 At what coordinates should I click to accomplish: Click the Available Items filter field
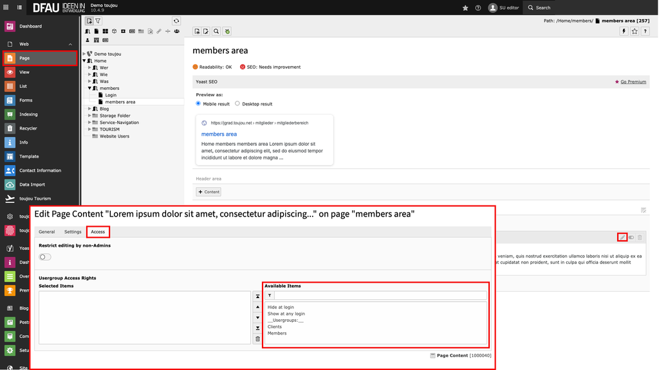point(380,295)
